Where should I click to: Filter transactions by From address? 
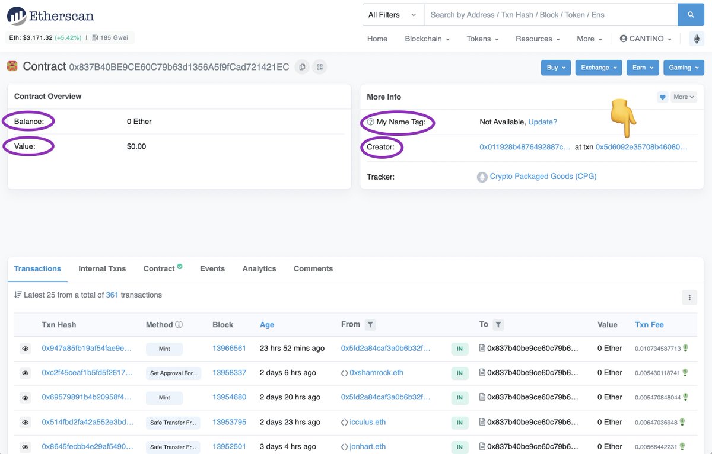click(370, 325)
